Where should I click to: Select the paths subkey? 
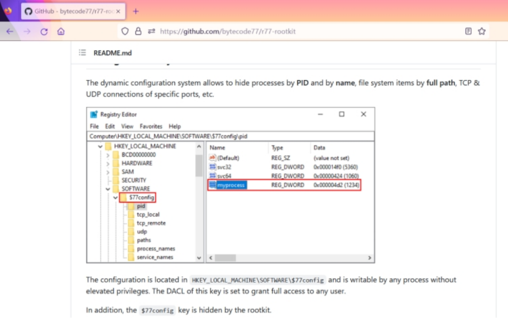(x=144, y=240)
